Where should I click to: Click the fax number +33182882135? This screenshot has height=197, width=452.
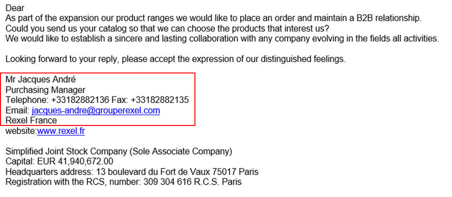point(160,100)
